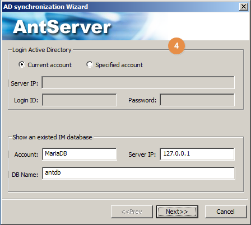
Task: Close the AD synchronization Wizard window
Action: click(x=244, y=7)
